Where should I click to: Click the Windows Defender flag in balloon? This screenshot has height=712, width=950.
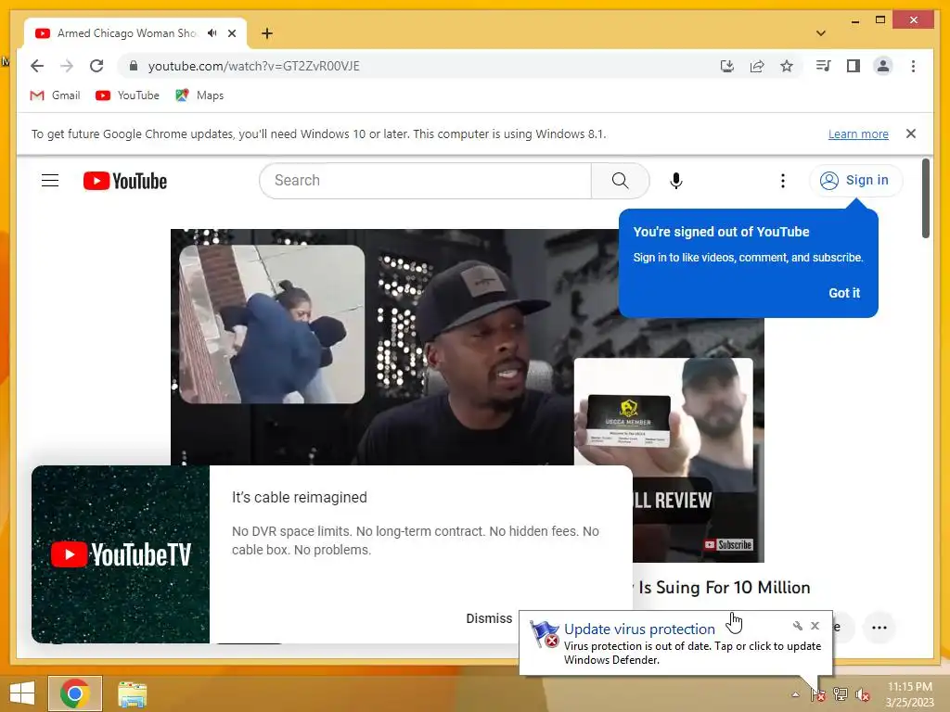(x=544, y=634)
